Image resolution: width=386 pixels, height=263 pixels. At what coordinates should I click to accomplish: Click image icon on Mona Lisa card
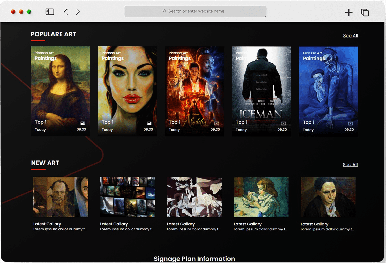[83, 123]
